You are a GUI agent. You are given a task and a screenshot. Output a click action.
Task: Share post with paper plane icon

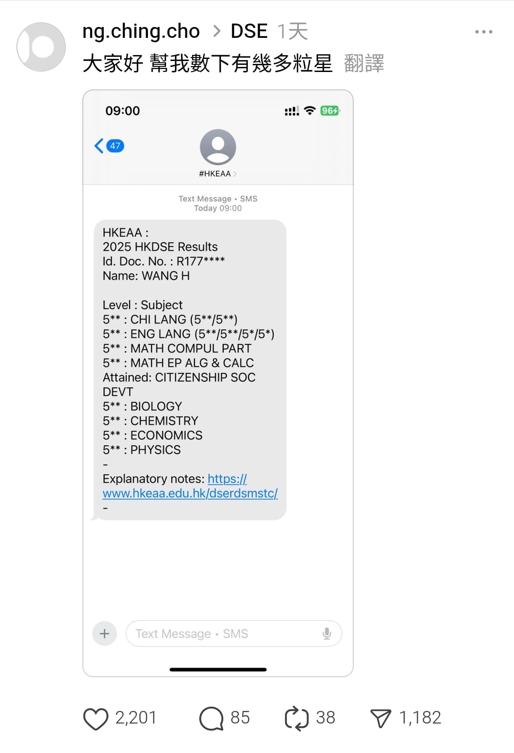381,718
